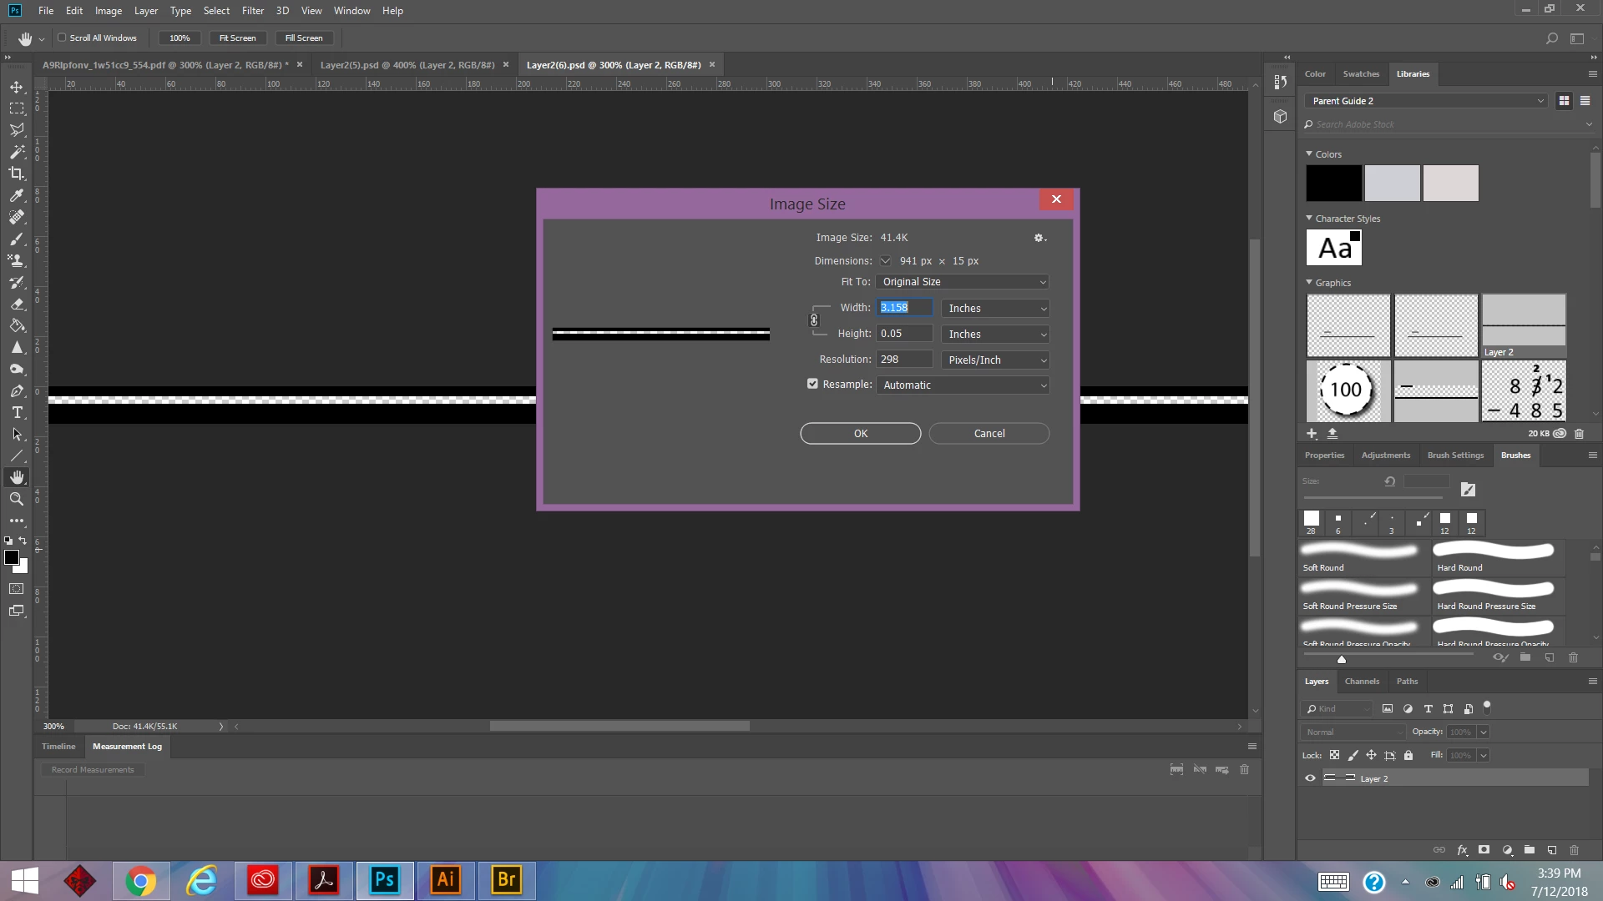Switch to the Swatches tab
The width and height of the screenshot is (1603, 901).
point(1361,74)
